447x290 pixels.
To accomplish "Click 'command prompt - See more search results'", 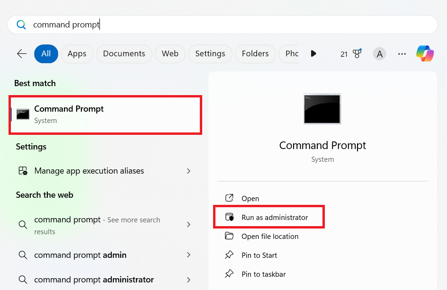I will click(104, 225).
